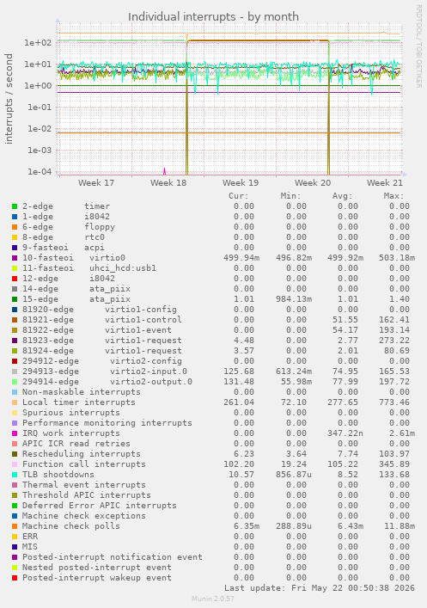The width and height of the screenshot is (427, 608).
Task: Click the green 2-edge timer color swatch
Action: [x=15, y=206]
